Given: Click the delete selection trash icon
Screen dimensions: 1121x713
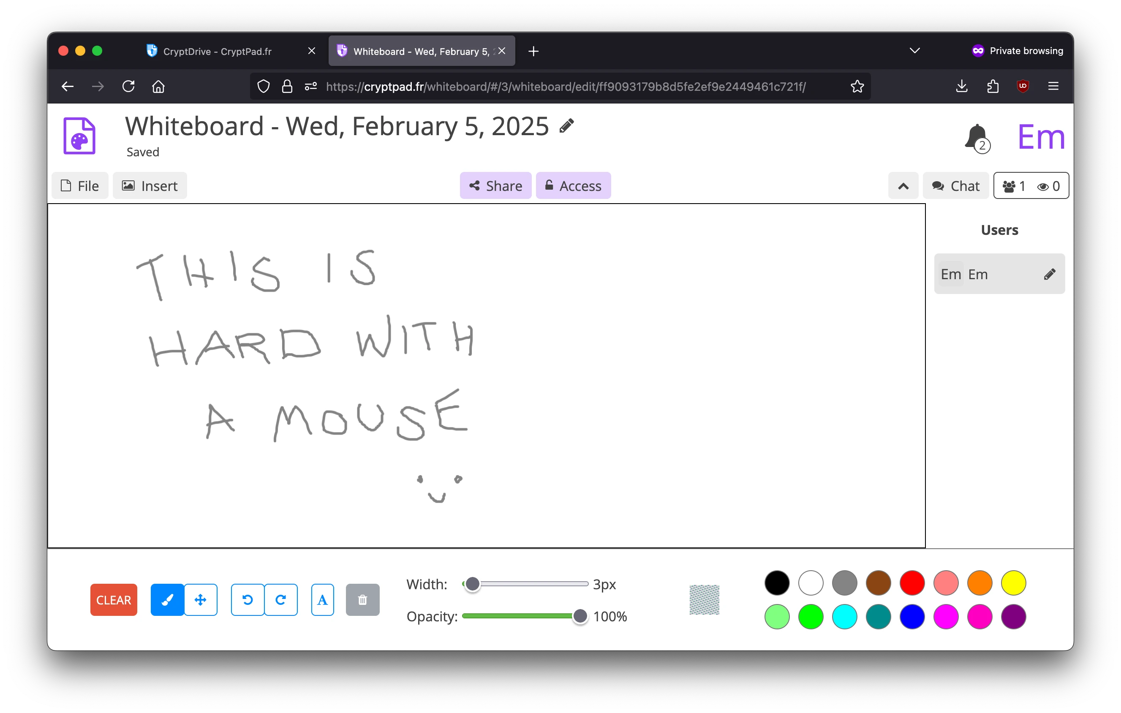Looking at the screenshot, I should click(x=363, y=599).
